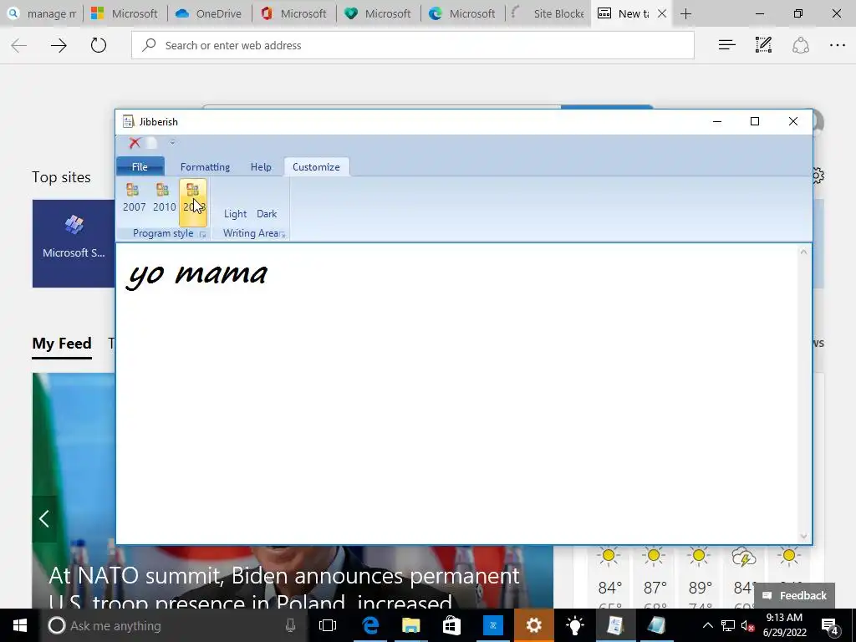Open the Windows Start menu

coord(20,625)
